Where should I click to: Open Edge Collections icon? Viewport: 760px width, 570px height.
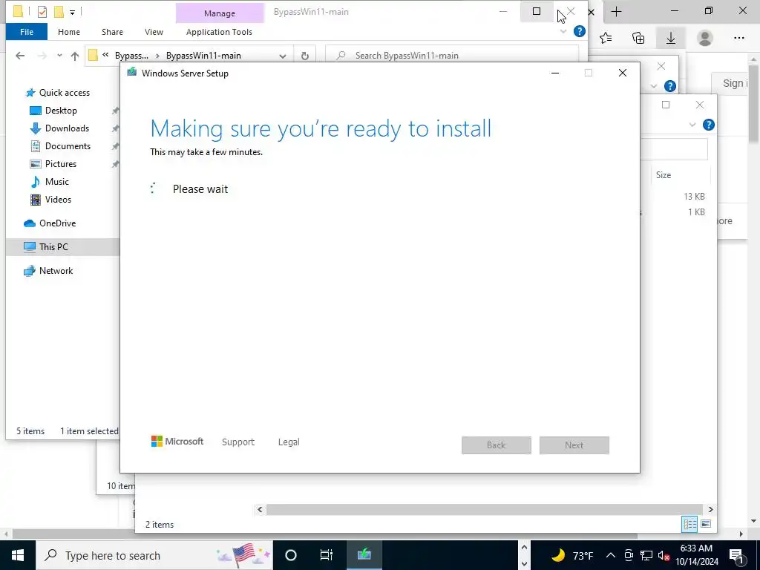tap(638, 39)
